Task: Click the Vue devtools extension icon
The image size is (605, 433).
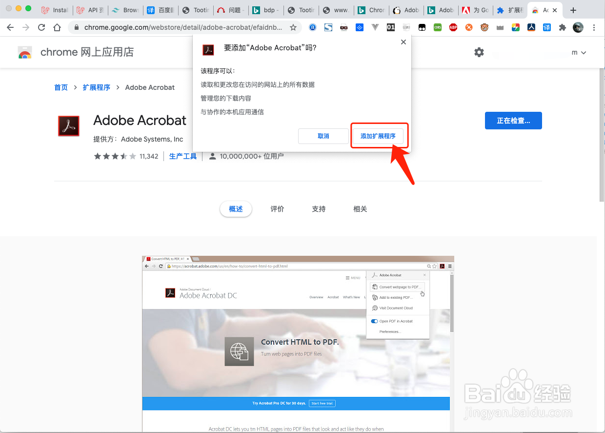Action: [375, 28]
